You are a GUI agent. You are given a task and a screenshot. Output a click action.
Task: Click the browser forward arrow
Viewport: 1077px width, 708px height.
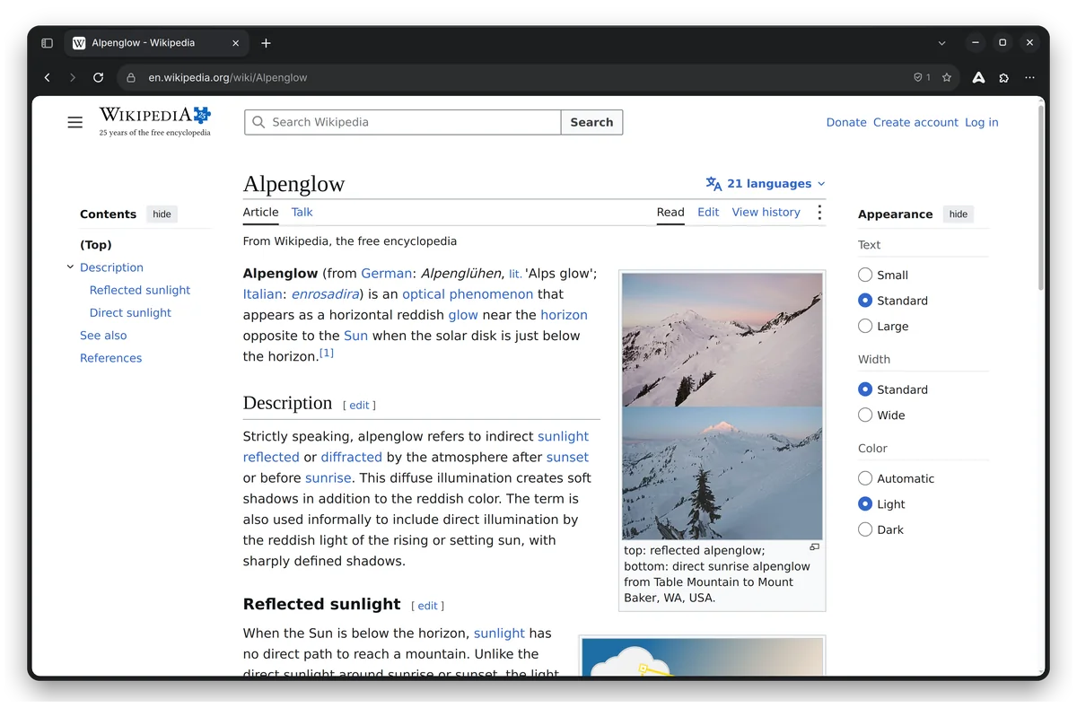(73, 78)
